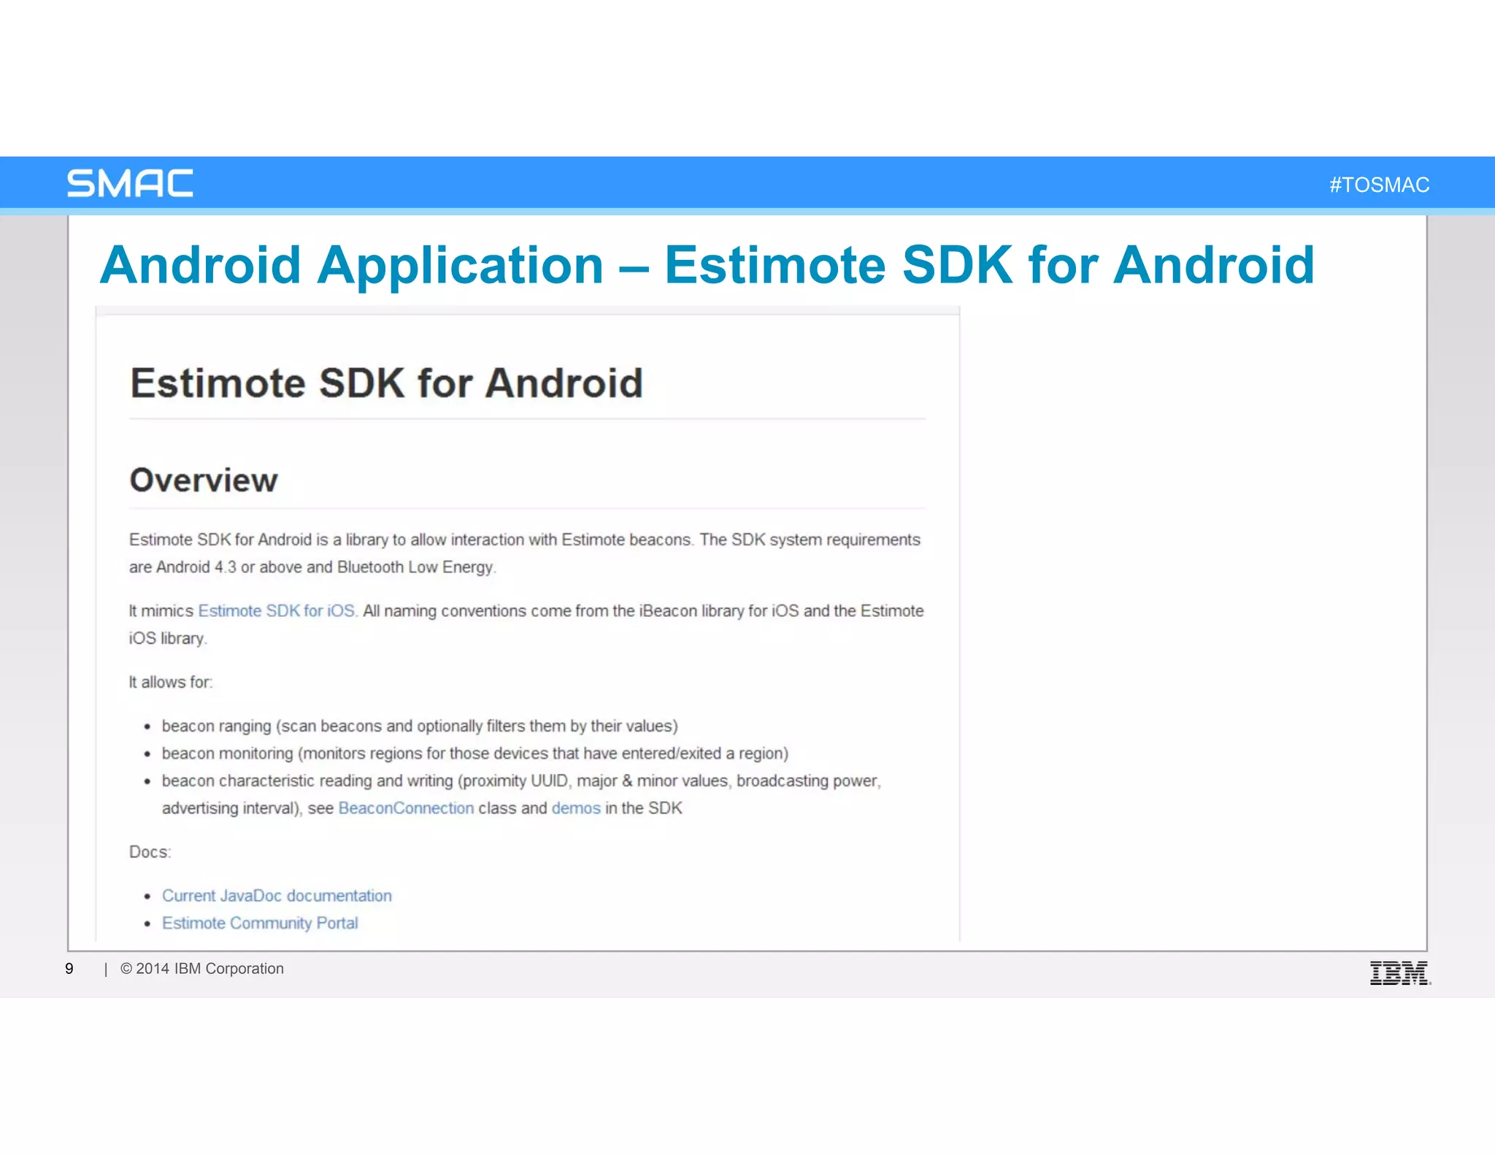The width and height of the screenshot is (1495, 1155).
Task: Select 'Android 4.3 or above' requirements sentence
Action: (525, 553)
